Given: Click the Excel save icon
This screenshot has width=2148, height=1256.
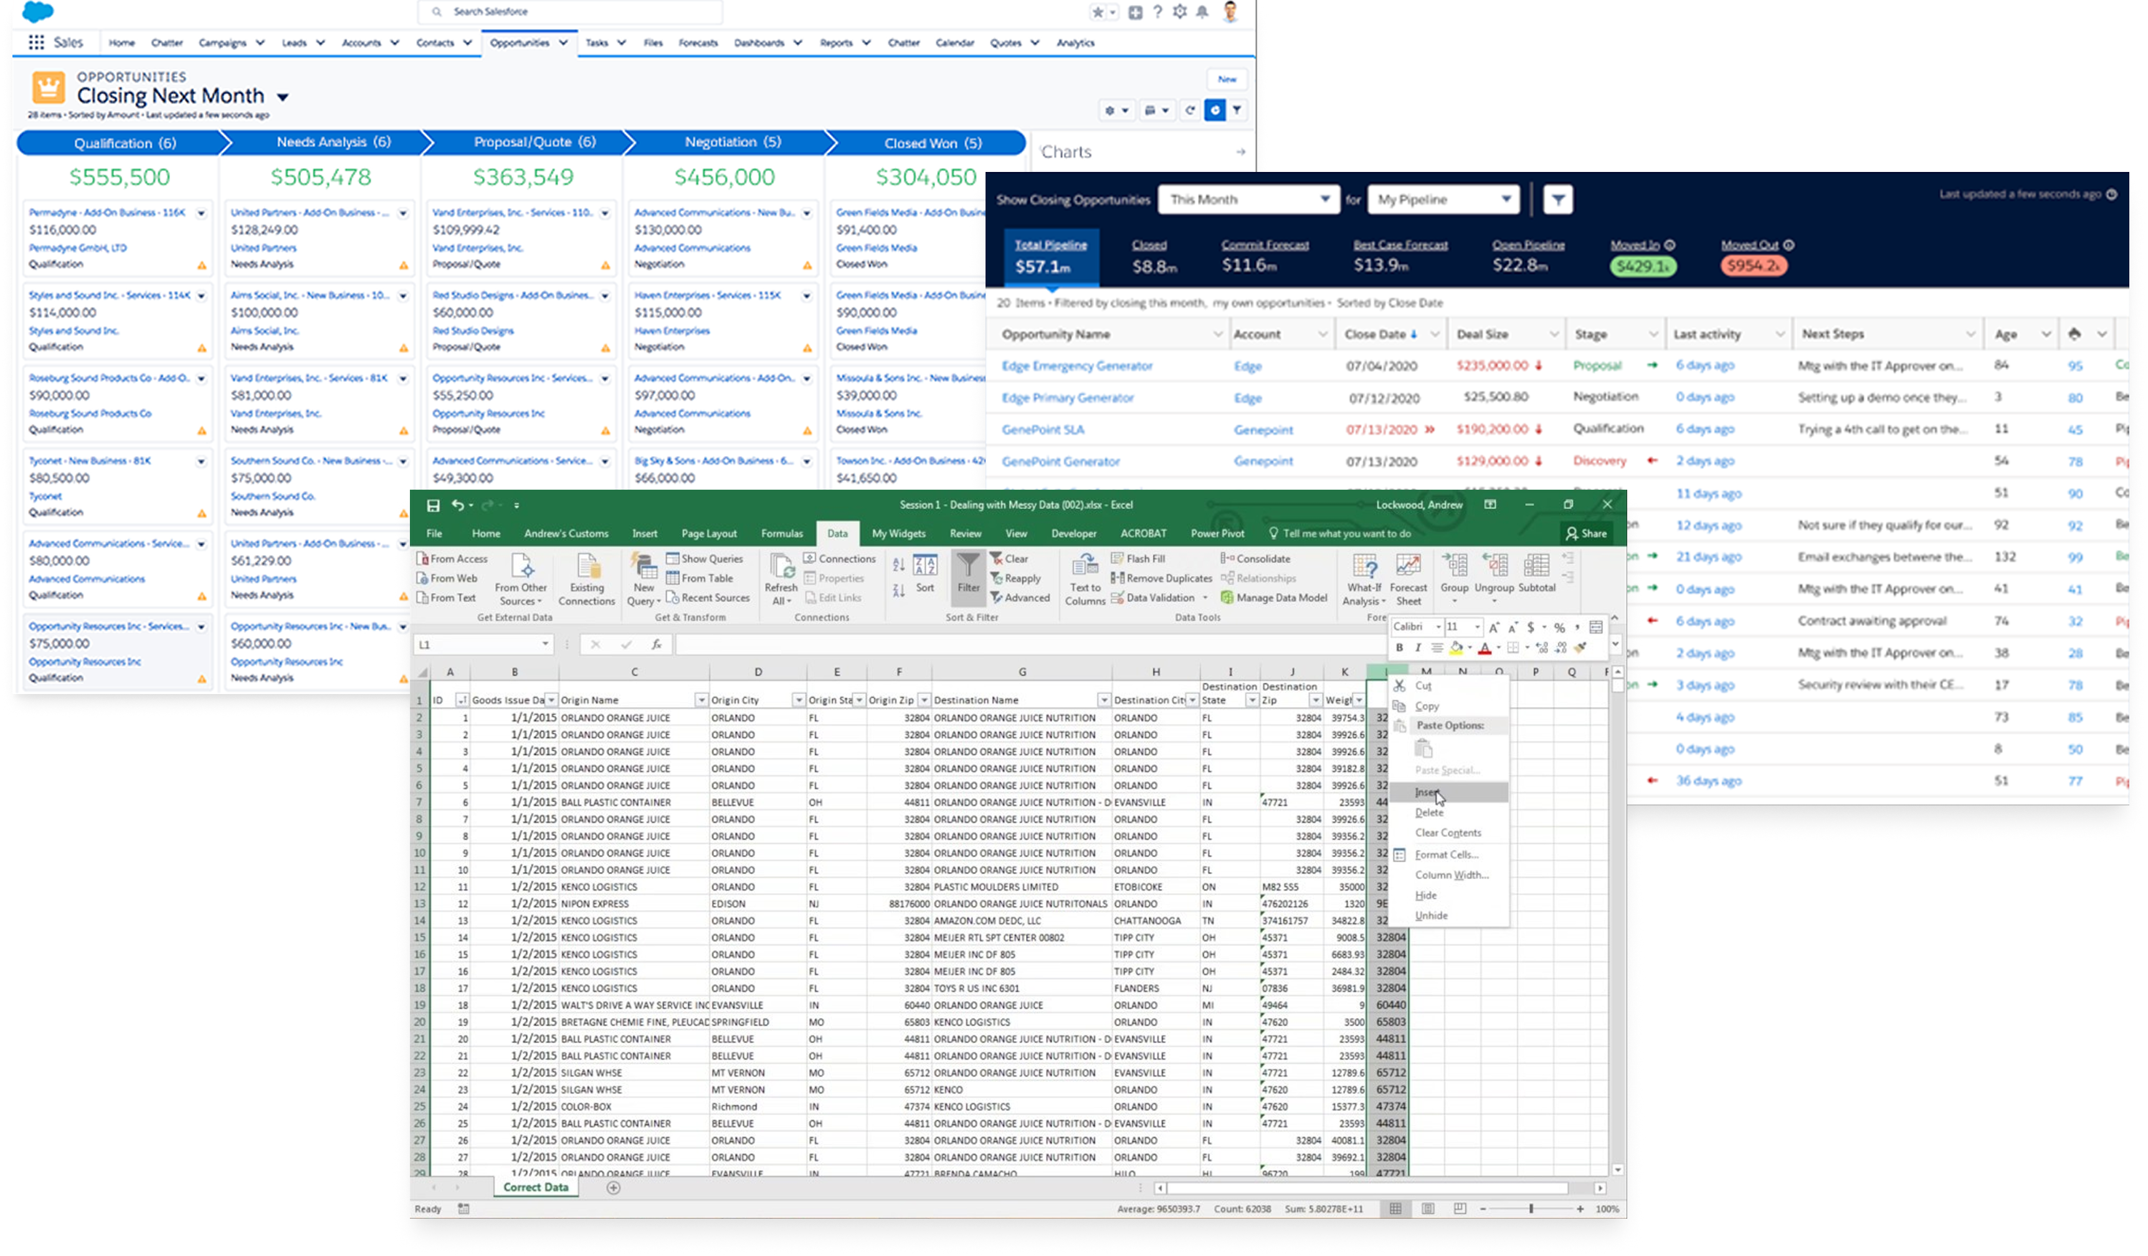Looking at the screenshot, I should click(x=433, y=506).
